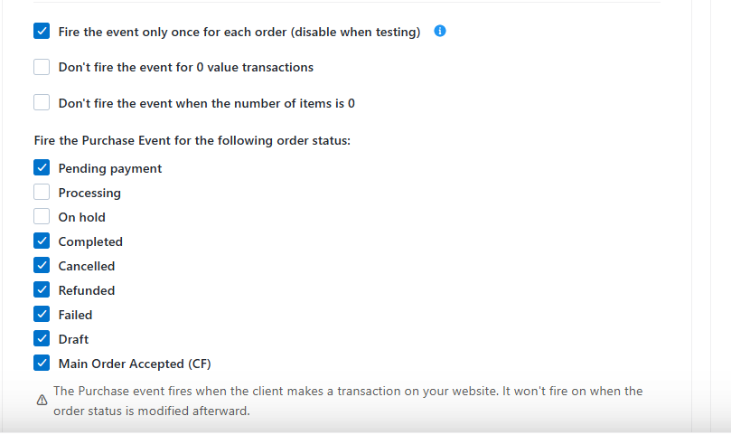Tick the Processing order status checkbox

coord(42,193)
